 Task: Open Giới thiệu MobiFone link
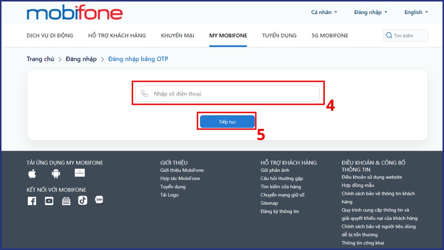click(x=182, y=170)
